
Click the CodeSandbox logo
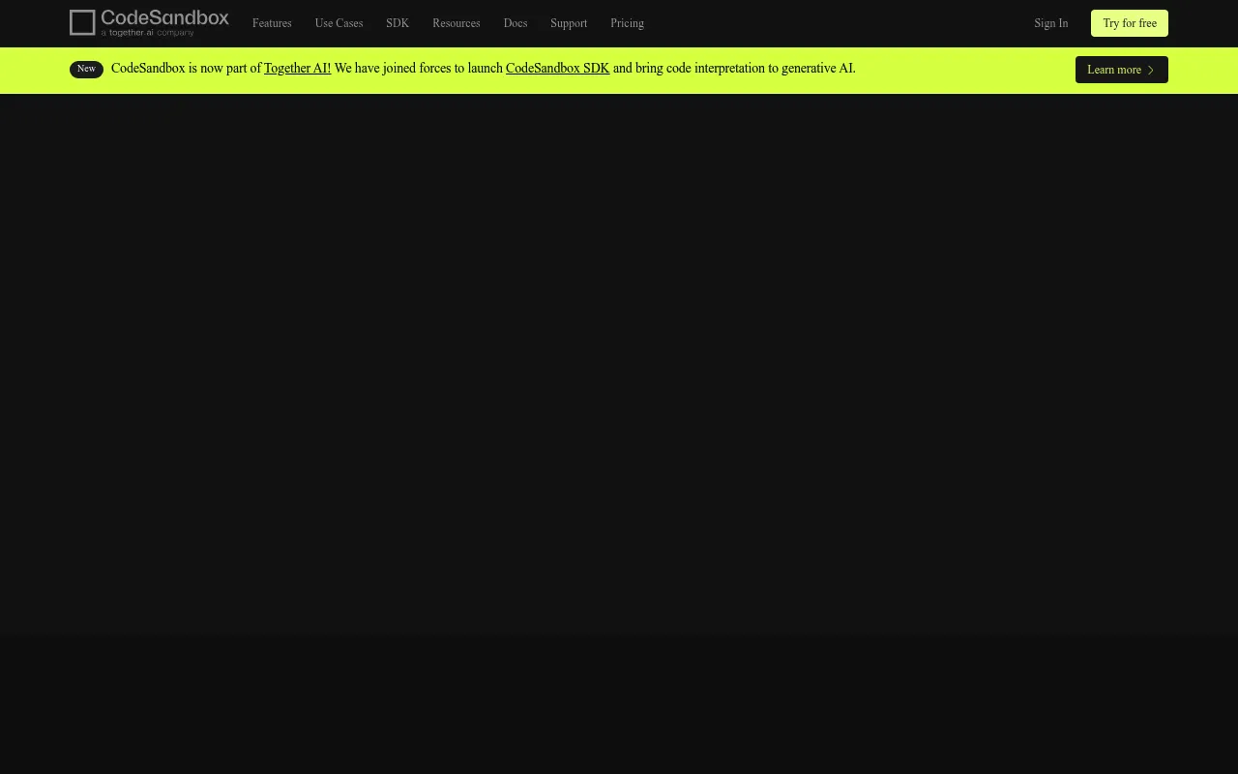(x=149, y=23)
